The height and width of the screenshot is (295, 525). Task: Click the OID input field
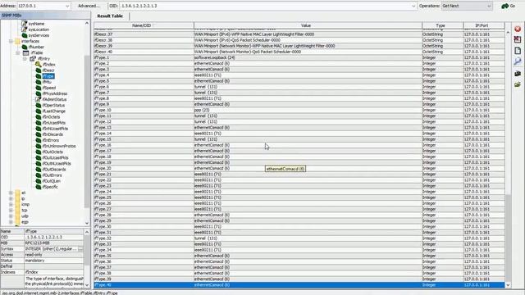(264, 6)
